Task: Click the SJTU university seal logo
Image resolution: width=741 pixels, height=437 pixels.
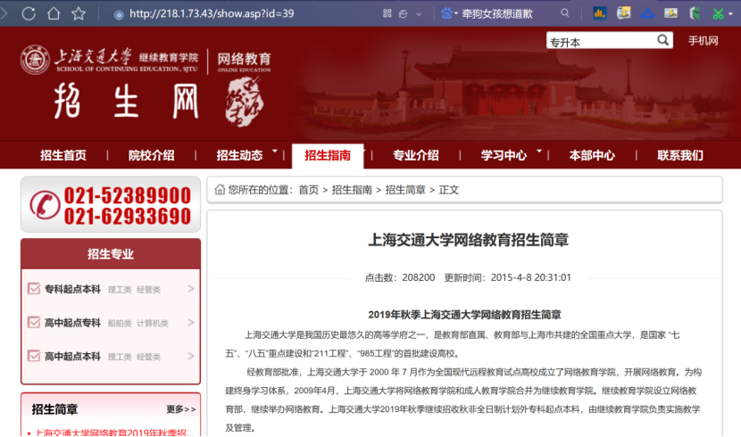Action: coord(35,60)
